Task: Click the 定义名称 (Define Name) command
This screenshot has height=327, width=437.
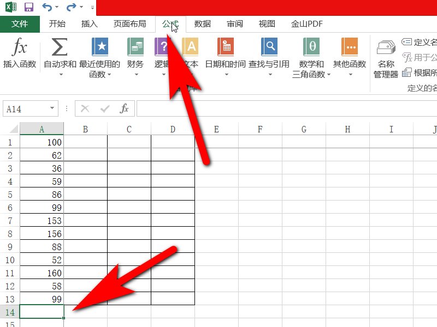Action: pyautogui.click(x=421, y=41)
